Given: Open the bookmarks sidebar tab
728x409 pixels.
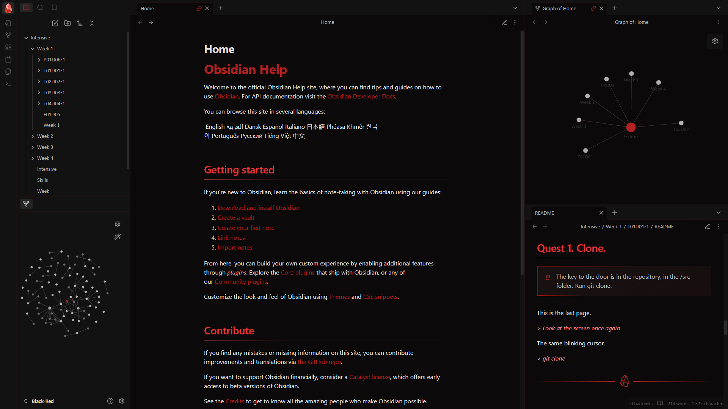Looking at the screenshot, I should (54, 8).
